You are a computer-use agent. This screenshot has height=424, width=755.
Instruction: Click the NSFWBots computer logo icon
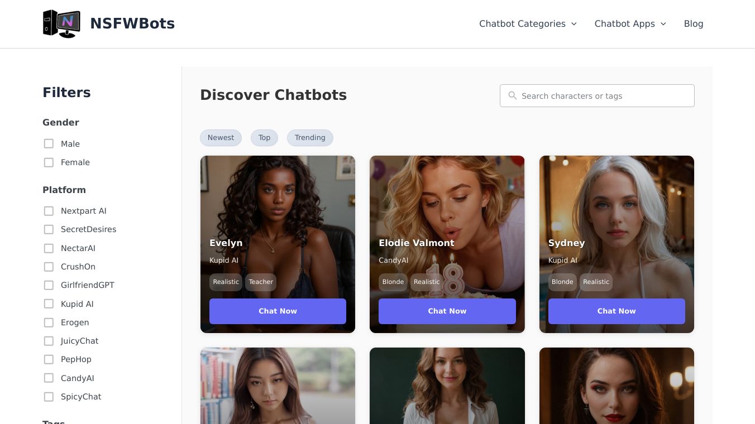61,24
